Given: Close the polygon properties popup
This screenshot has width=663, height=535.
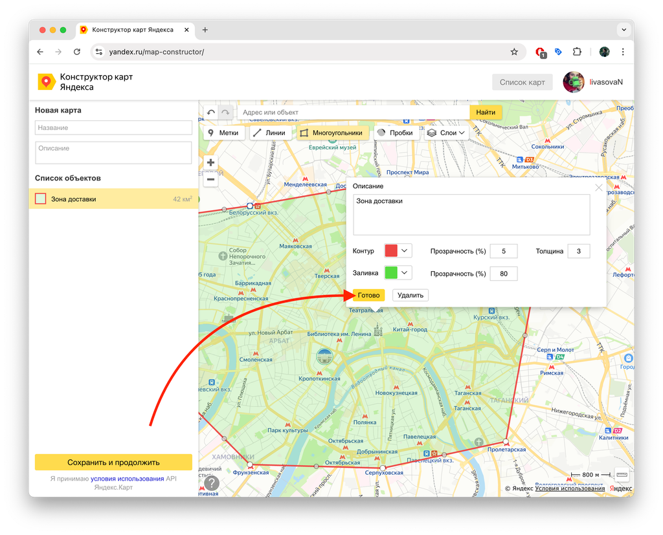Looking at the screenshot, I should pyautogui.click(x=599, y=188).
